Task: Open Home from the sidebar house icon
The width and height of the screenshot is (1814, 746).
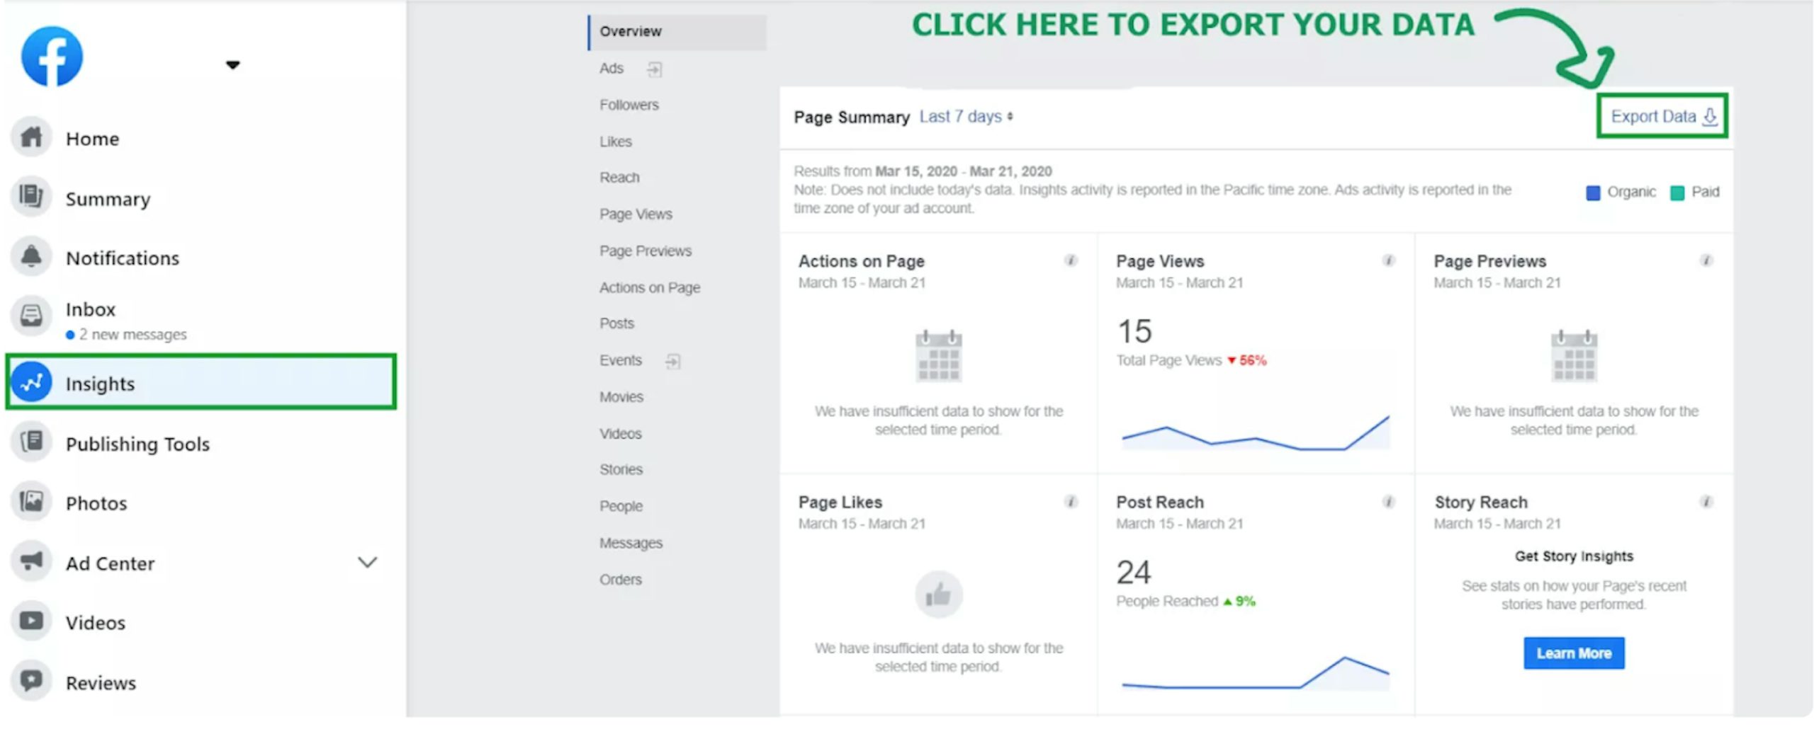Action: (31, 137)
